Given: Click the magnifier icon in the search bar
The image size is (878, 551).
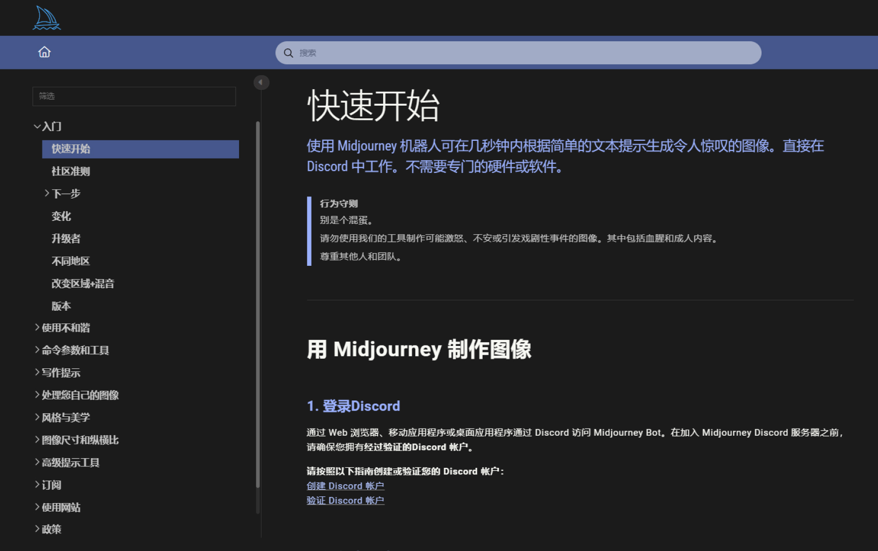Looking at the screenshot, I should coord(288,53).
